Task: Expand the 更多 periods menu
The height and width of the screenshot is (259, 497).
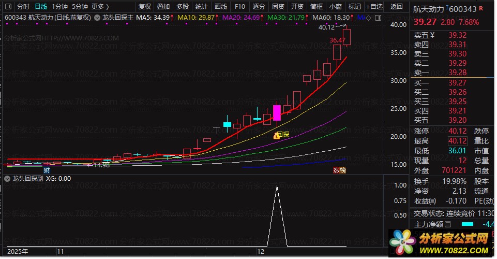Action: [x=100, y=6]
